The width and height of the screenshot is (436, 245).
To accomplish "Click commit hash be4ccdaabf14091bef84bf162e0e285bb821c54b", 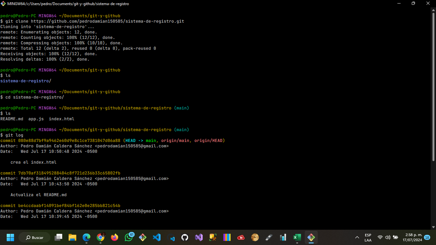I will coord(69,206).
